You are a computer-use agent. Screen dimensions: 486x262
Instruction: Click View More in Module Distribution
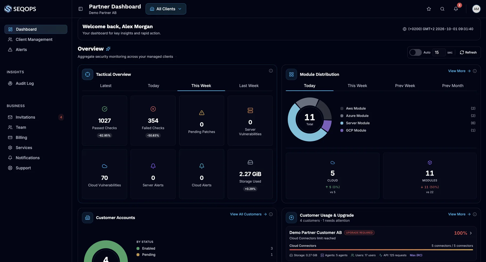click(x=459, y=71)
